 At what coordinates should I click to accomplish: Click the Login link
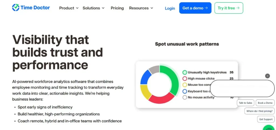170,8
